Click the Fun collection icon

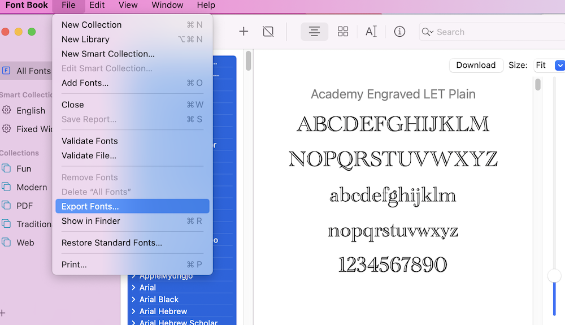tap(6, 168)
